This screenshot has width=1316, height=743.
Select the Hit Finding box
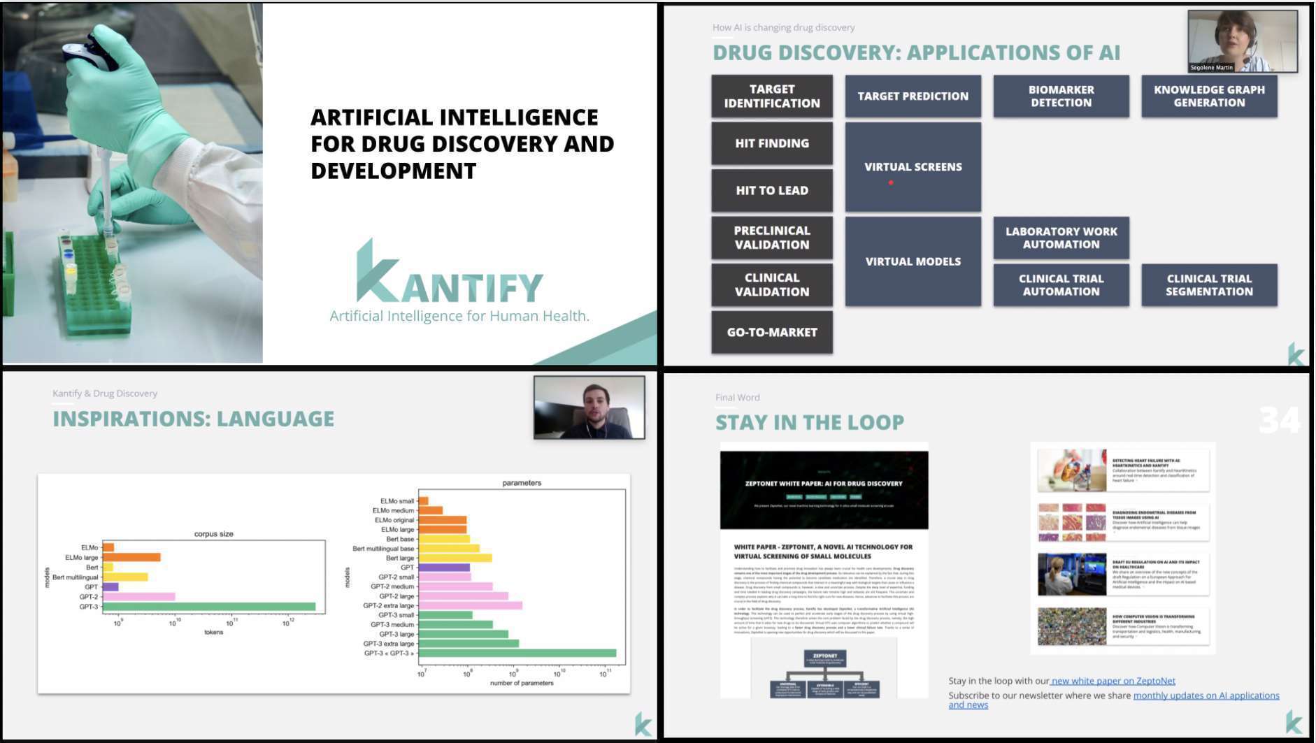[x=772, y=143]
